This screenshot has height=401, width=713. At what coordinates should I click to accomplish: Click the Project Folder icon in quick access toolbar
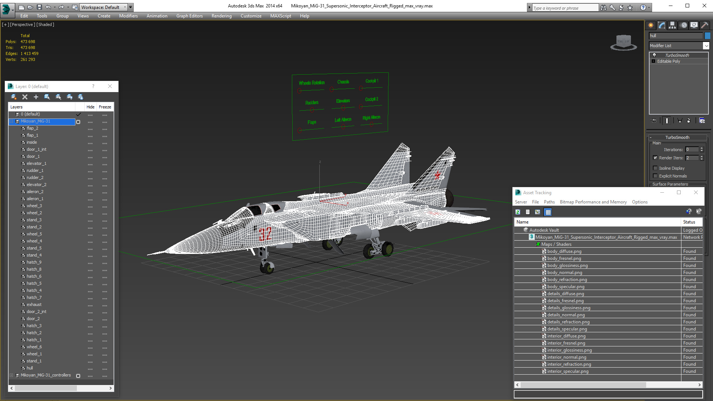(x=75, y=7)
